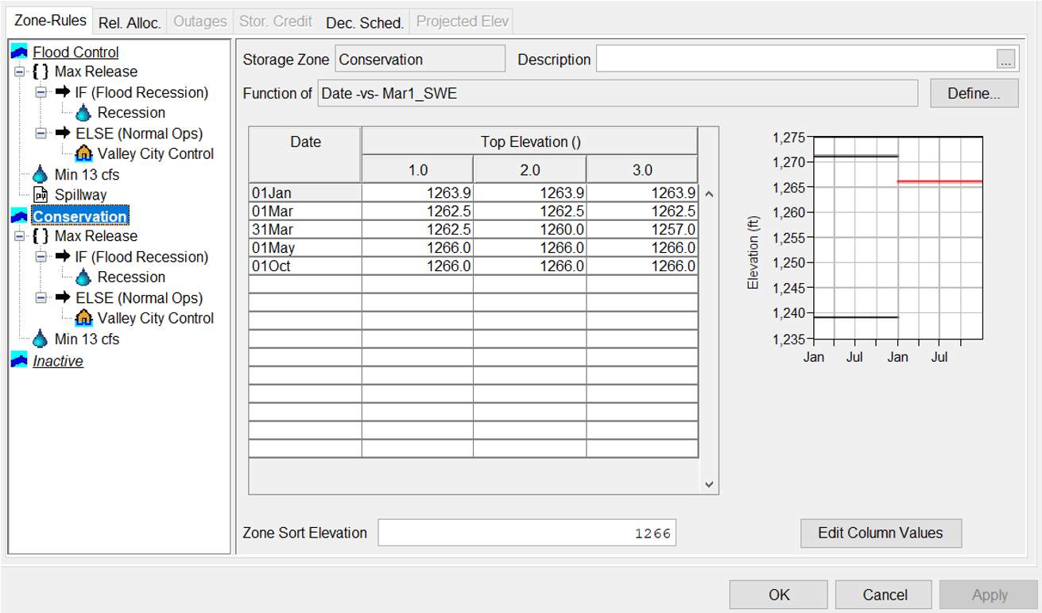
Task: Select Min 13 cfs droplet in Conservation
Action: [41, 339]
